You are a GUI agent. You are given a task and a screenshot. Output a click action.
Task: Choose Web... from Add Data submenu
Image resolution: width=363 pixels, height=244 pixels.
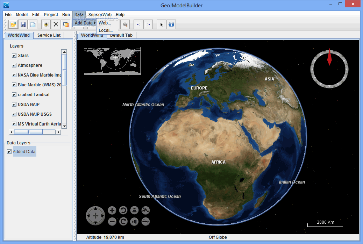[x=107, y=23]
